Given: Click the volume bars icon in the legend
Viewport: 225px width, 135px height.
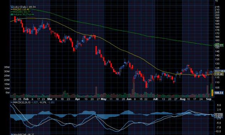Looking at the screenshot, I should point(12,14).
